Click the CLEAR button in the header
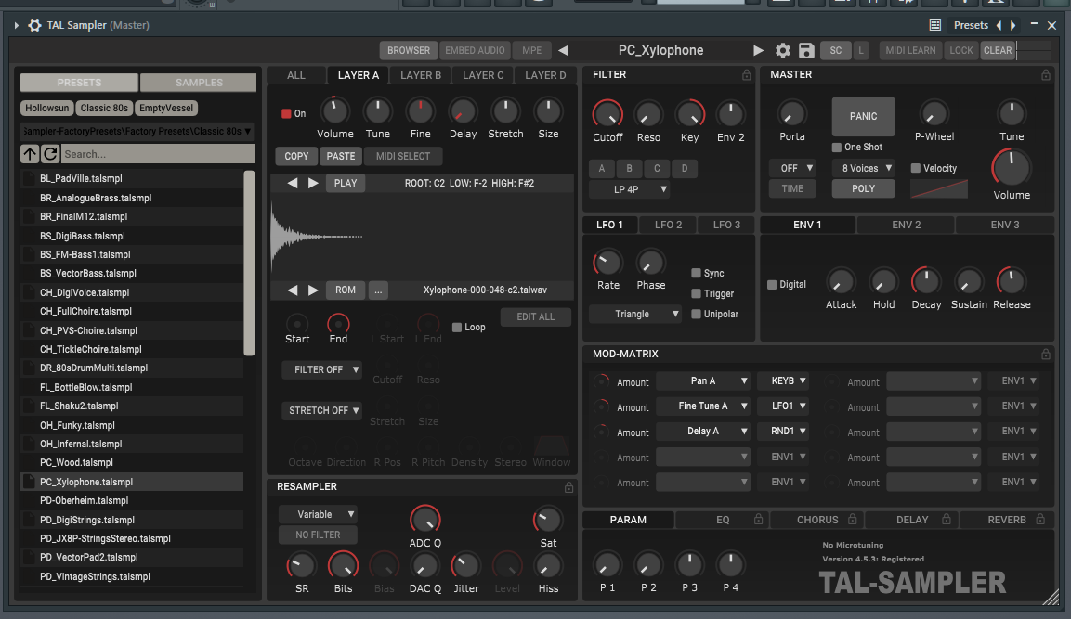 point(998,50)
